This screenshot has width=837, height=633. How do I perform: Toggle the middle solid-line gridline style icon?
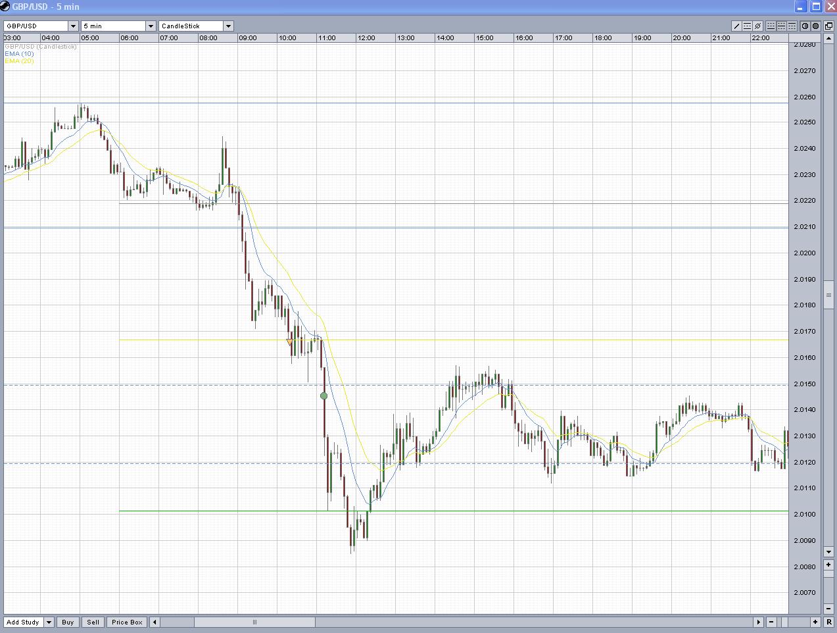(781, 26)
